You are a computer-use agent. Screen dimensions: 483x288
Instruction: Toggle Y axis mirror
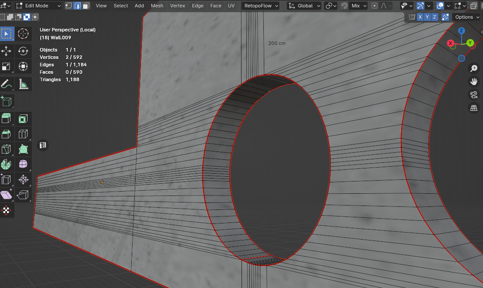click(x=427, y=17)
